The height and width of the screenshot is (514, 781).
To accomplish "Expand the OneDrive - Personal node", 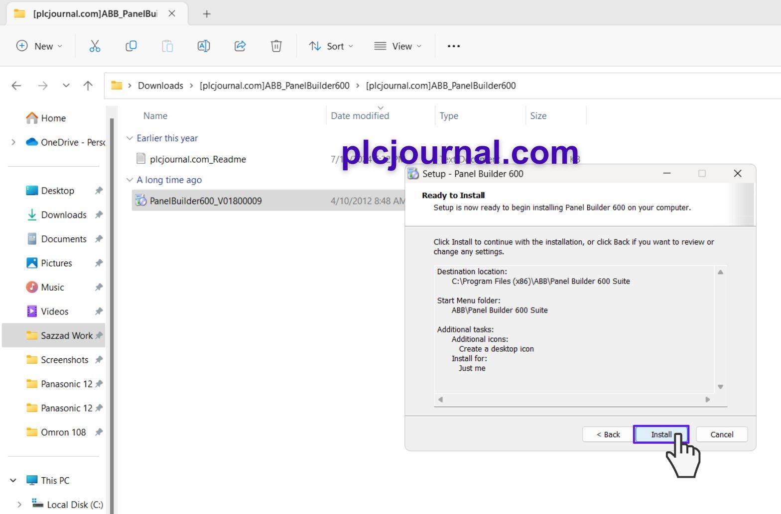I will 13,142.
